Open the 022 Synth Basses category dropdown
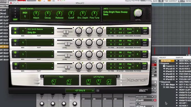Viewport: 191px width, 107px height. click(40, 29)
